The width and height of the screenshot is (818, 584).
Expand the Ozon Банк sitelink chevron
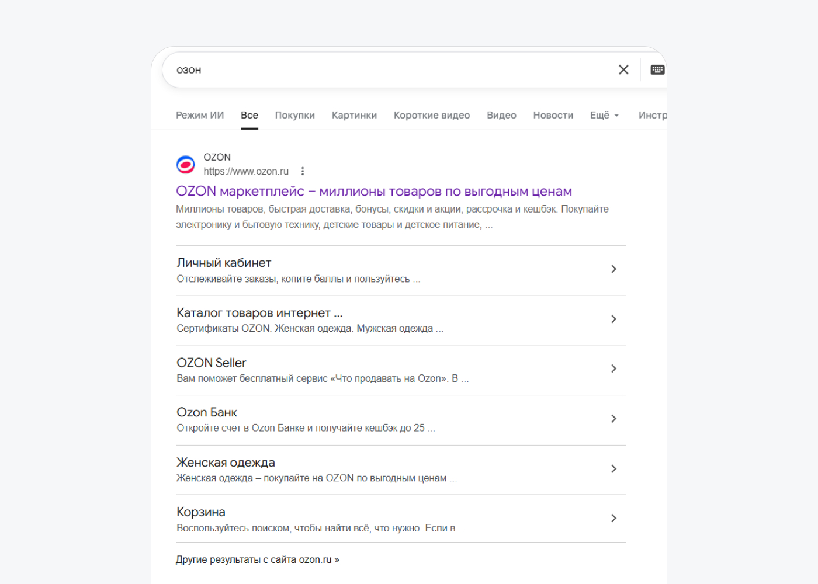click(613, 419)
